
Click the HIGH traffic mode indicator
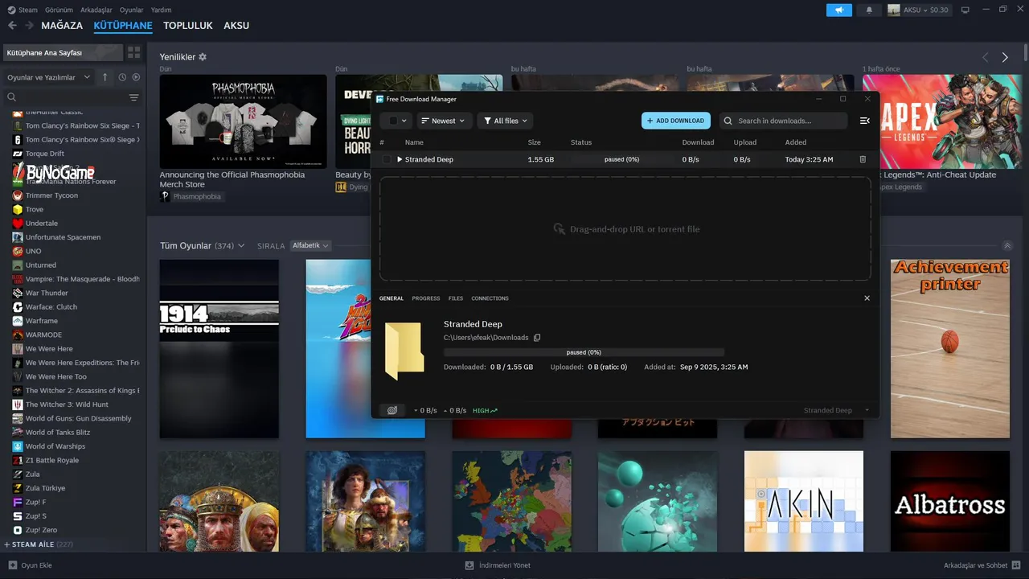485,410
